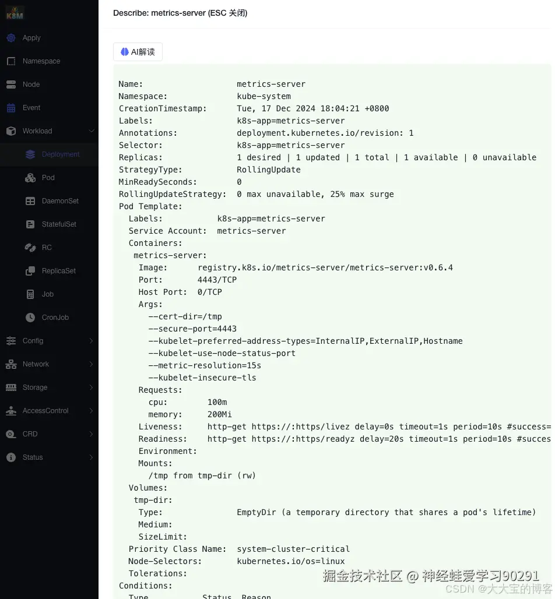Click the Network topology icon

click(x=11, y=364)
